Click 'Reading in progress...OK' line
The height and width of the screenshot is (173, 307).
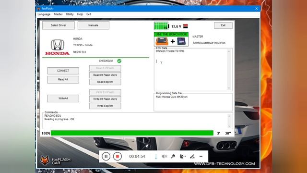coord(59,119)
